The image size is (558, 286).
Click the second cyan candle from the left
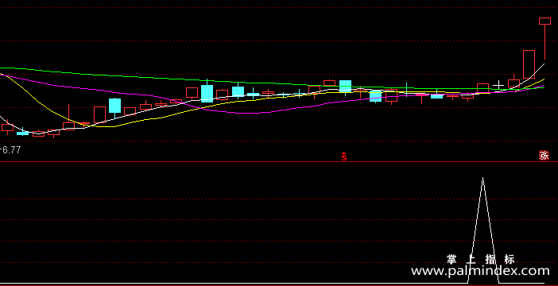tap(114, 106)
